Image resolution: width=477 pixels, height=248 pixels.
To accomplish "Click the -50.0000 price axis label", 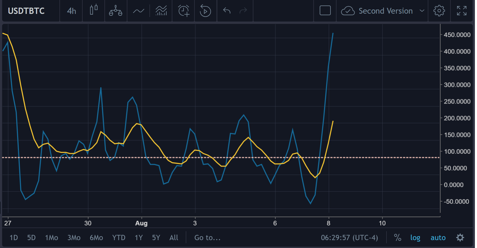I will [x=456, y=202].
